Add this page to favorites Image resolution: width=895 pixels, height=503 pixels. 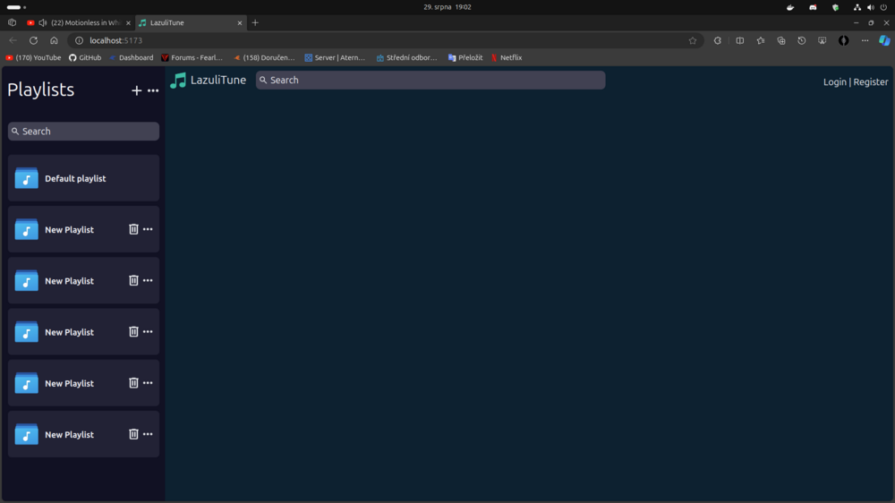click(693, 40)
